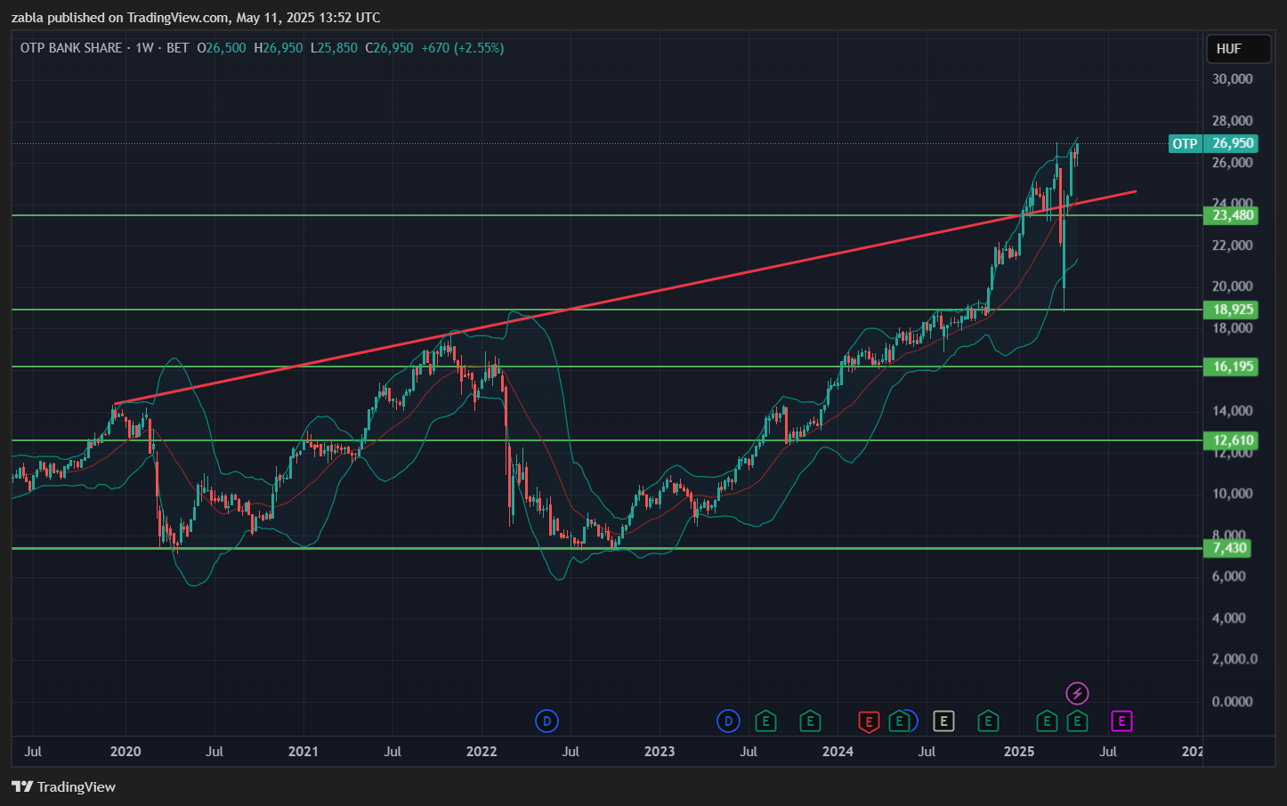Click the BET exchange label in the legend
Screen dimensions: 1287x806
pyautogui.click(x=178, y=48)
